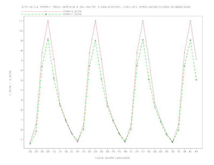Click the O_MEAN peak marker at hour 81
Viewport: 214px width, 165px height.
coord(190,21)
